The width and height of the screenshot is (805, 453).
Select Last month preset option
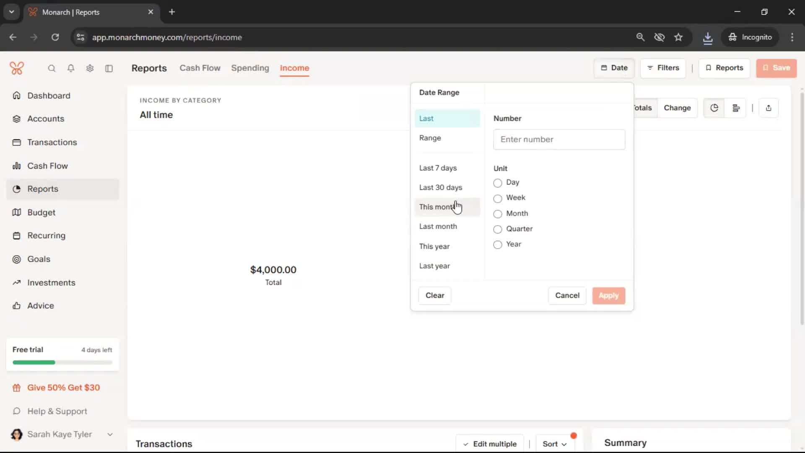438,226
